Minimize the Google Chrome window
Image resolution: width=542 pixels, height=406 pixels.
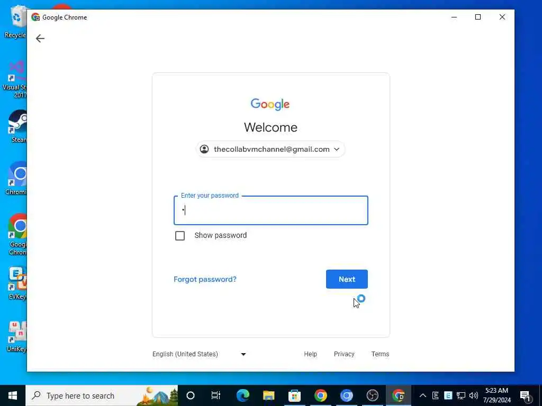click(454, 17)
